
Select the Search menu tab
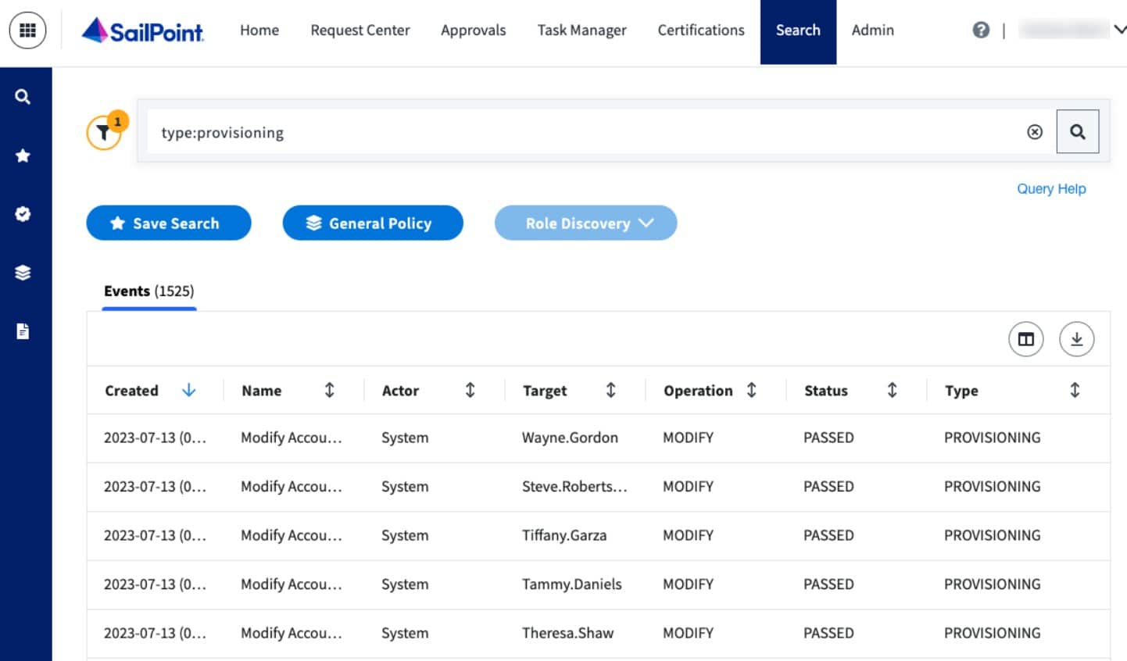click(798, 31)
